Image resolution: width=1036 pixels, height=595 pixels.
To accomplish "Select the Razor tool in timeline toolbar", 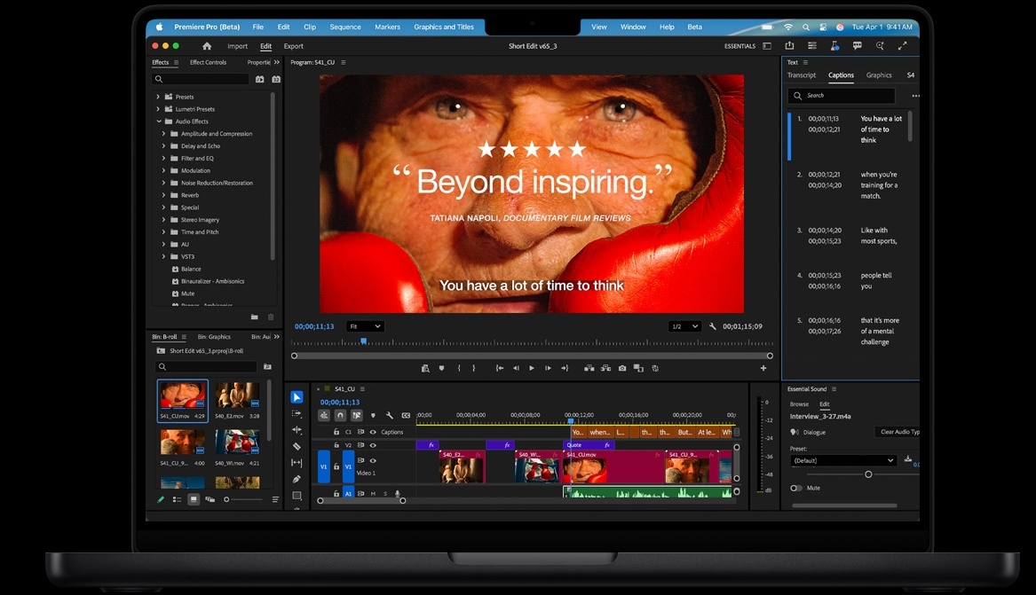I will pos(297,447).
